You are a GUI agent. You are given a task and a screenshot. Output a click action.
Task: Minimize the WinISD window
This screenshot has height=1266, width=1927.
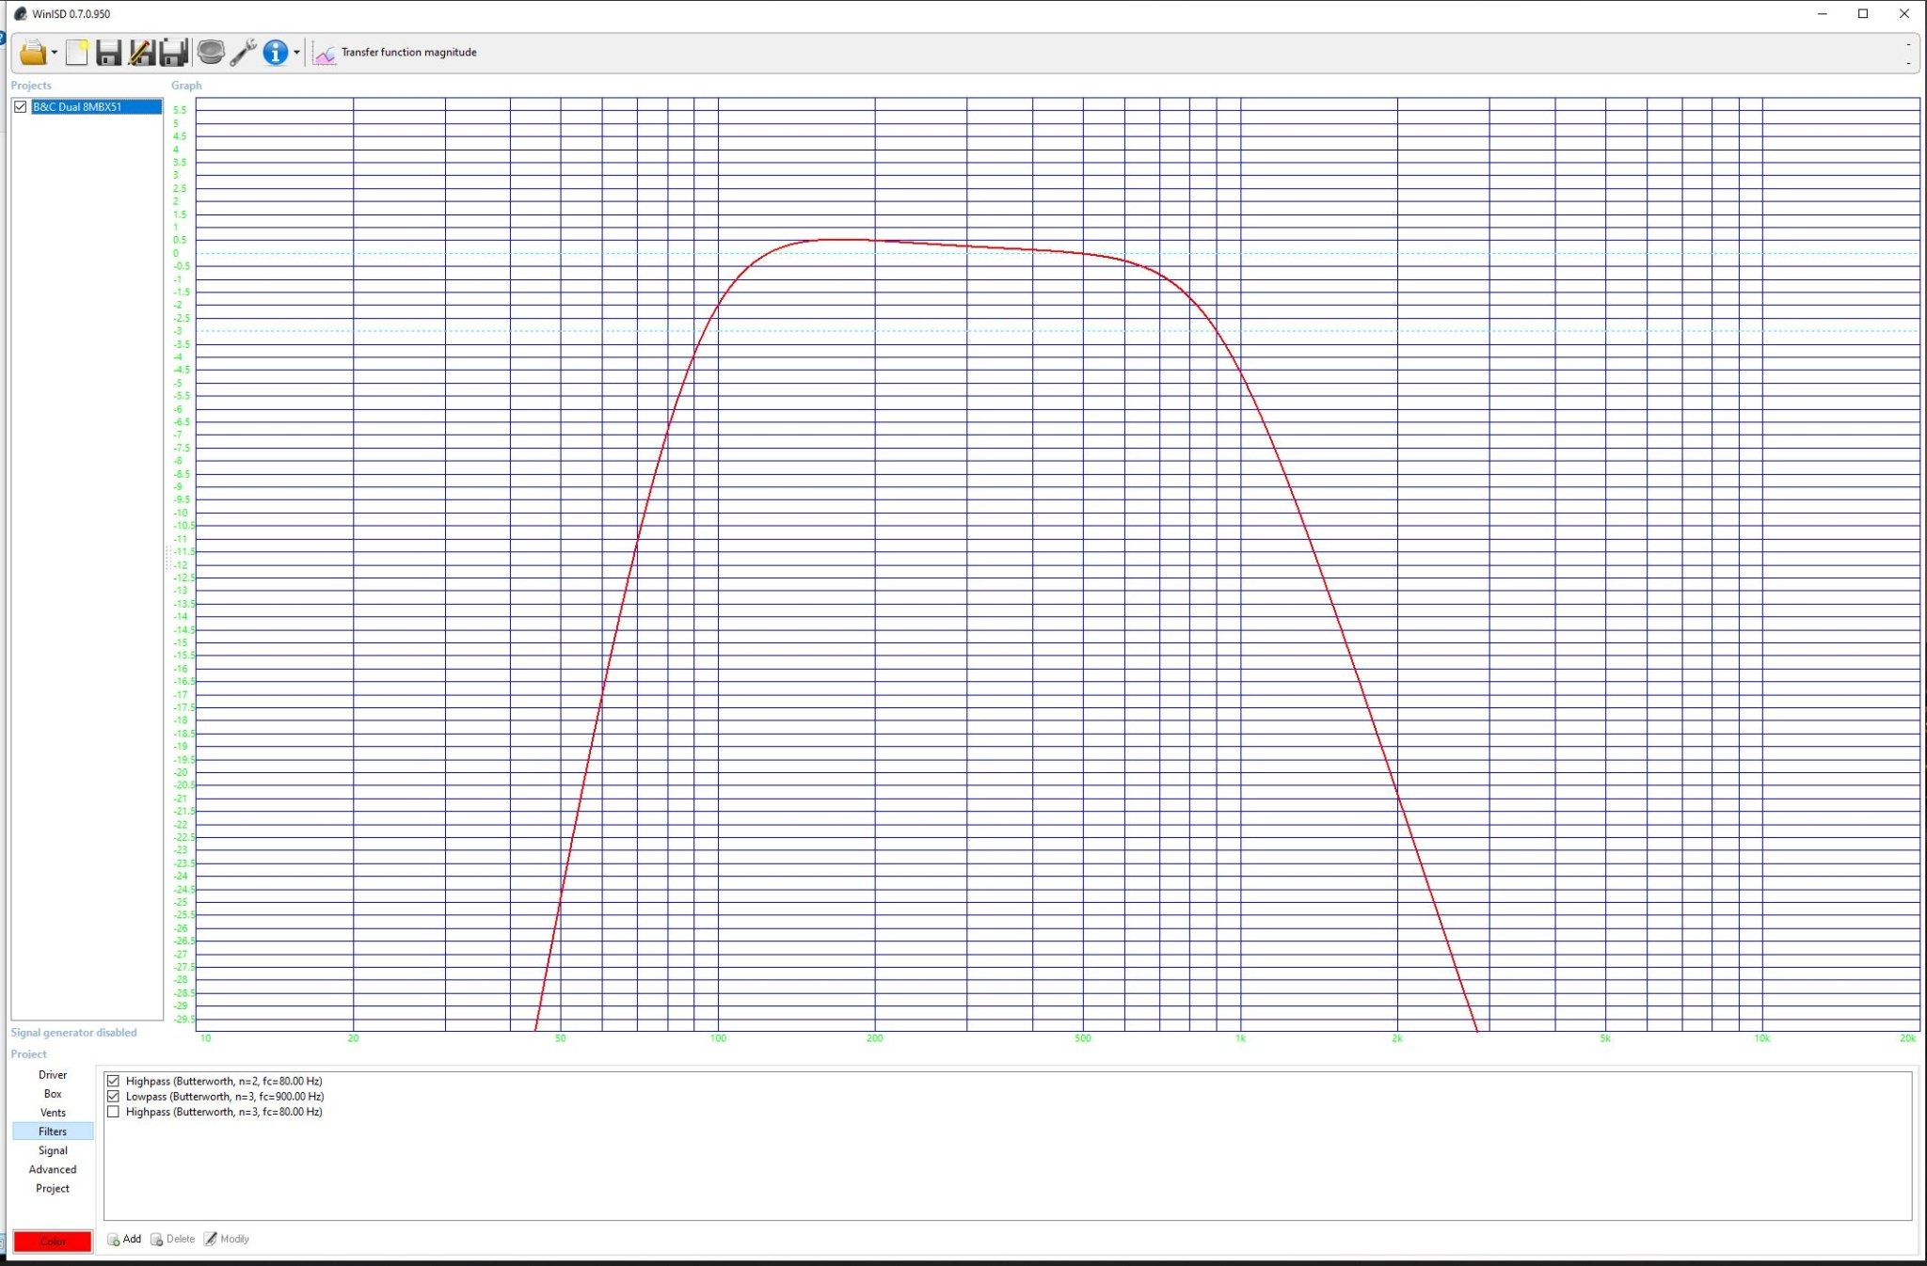pyautogui.click(x=1823, y=14)
